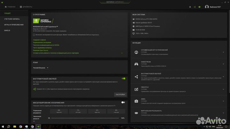Select the 85% render resolution option
Viewport: 230px width, 129px height.
tap(59, 111)
